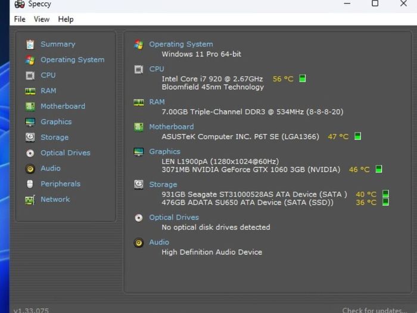417x313 pixels.
Task: Click the CPU temperature 56 °C value
Action: pos(283,79)
